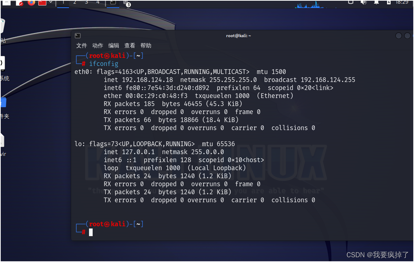Click netmask 255.255.255.0 on the eth0 line
Viewport: 414px width, 262px height.
(218, 80)
